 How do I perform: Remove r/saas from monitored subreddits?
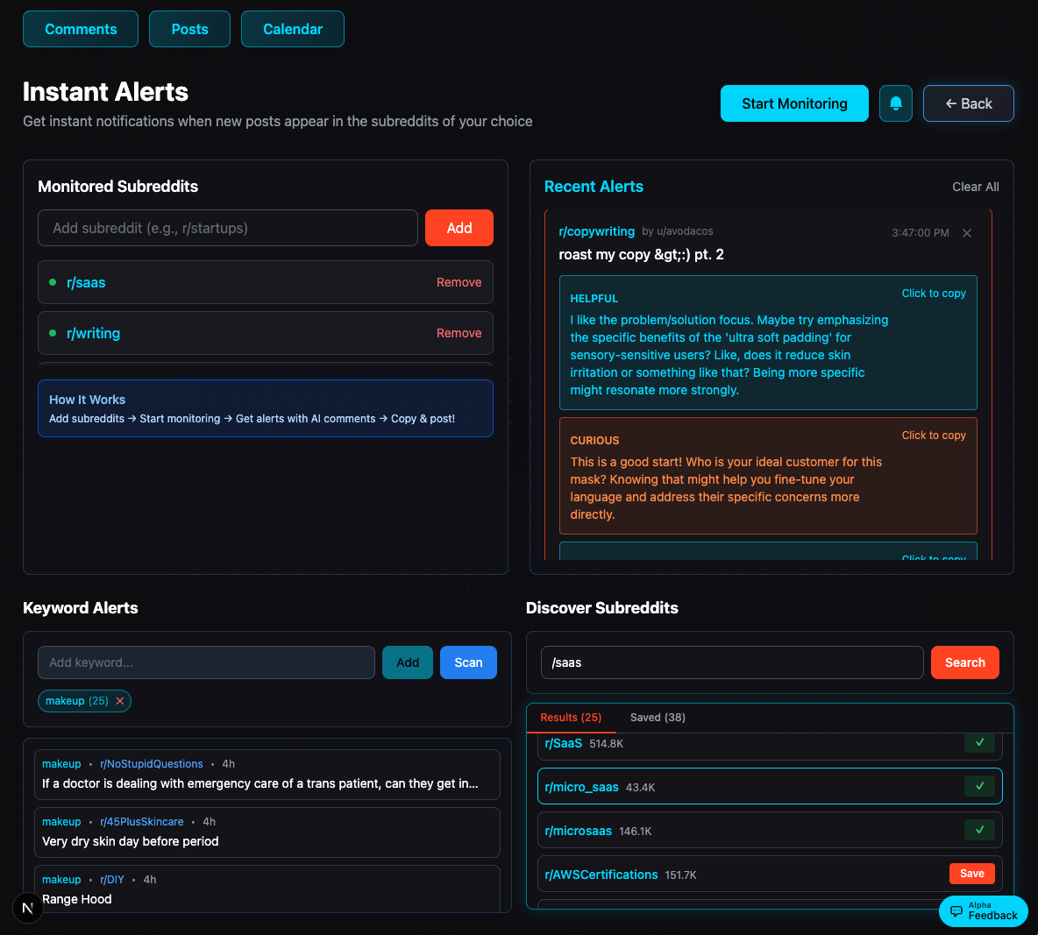click(x=459, y=281)
